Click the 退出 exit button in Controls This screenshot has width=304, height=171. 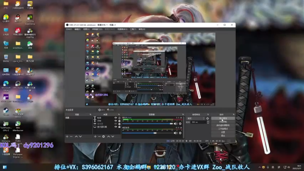coord(223,136)
